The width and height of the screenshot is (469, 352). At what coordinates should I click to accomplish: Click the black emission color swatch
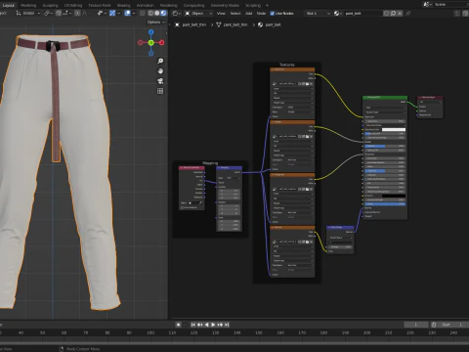pyautogui.click(x=394, y=196)
